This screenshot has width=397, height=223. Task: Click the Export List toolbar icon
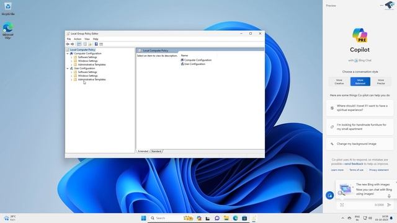90,44
